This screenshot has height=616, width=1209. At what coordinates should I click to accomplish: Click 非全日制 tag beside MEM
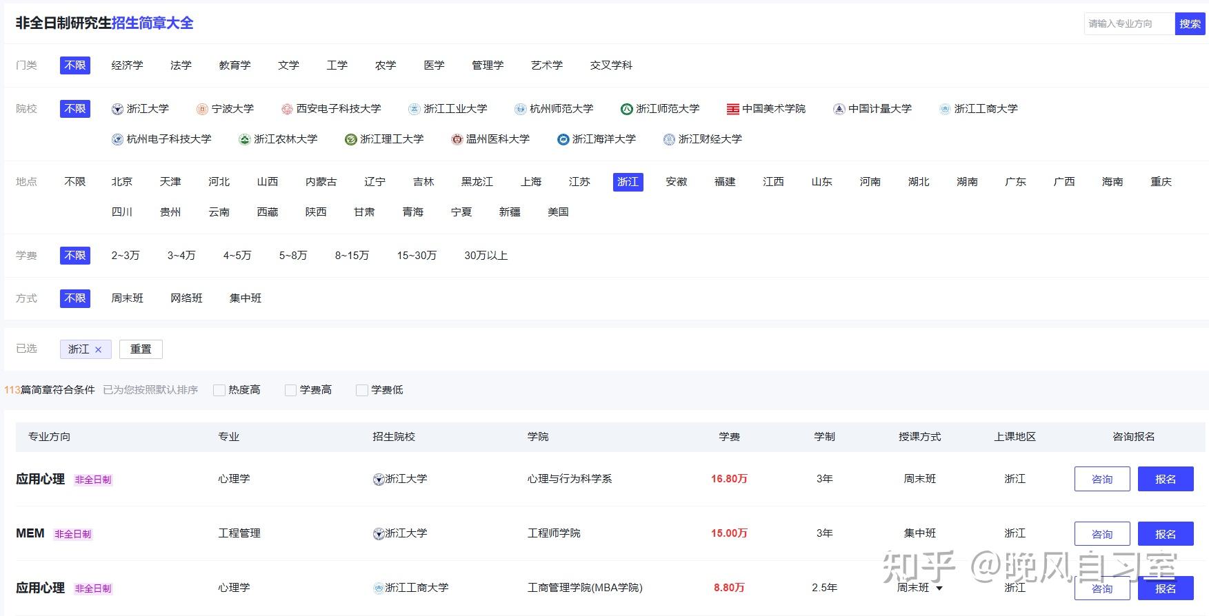click(72, 534)
